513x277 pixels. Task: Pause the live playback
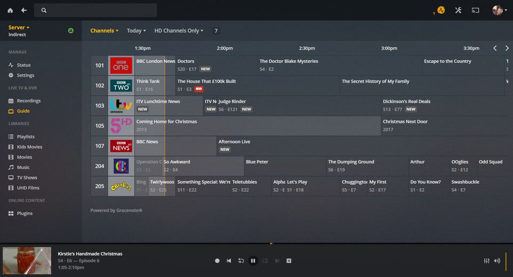[x=253, y=260]
